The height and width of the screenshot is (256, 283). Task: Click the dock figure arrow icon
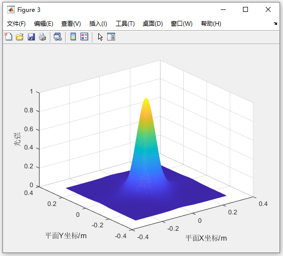pos(275,23)
